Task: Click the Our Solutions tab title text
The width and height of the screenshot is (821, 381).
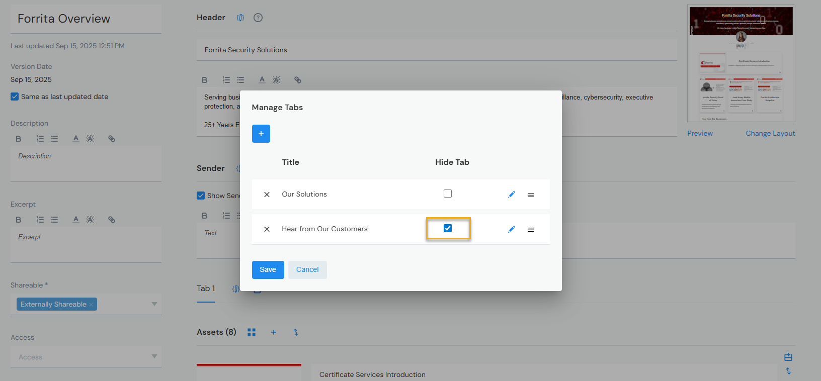Action: [x=304, y=195]
